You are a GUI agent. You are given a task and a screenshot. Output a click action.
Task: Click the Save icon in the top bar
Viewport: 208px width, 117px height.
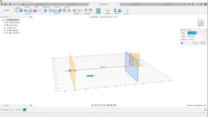[x=10, y=4]
